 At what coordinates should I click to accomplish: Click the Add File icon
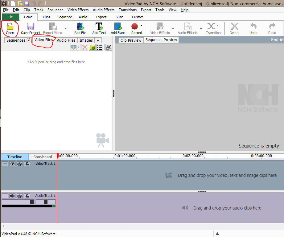coord(80,26)
